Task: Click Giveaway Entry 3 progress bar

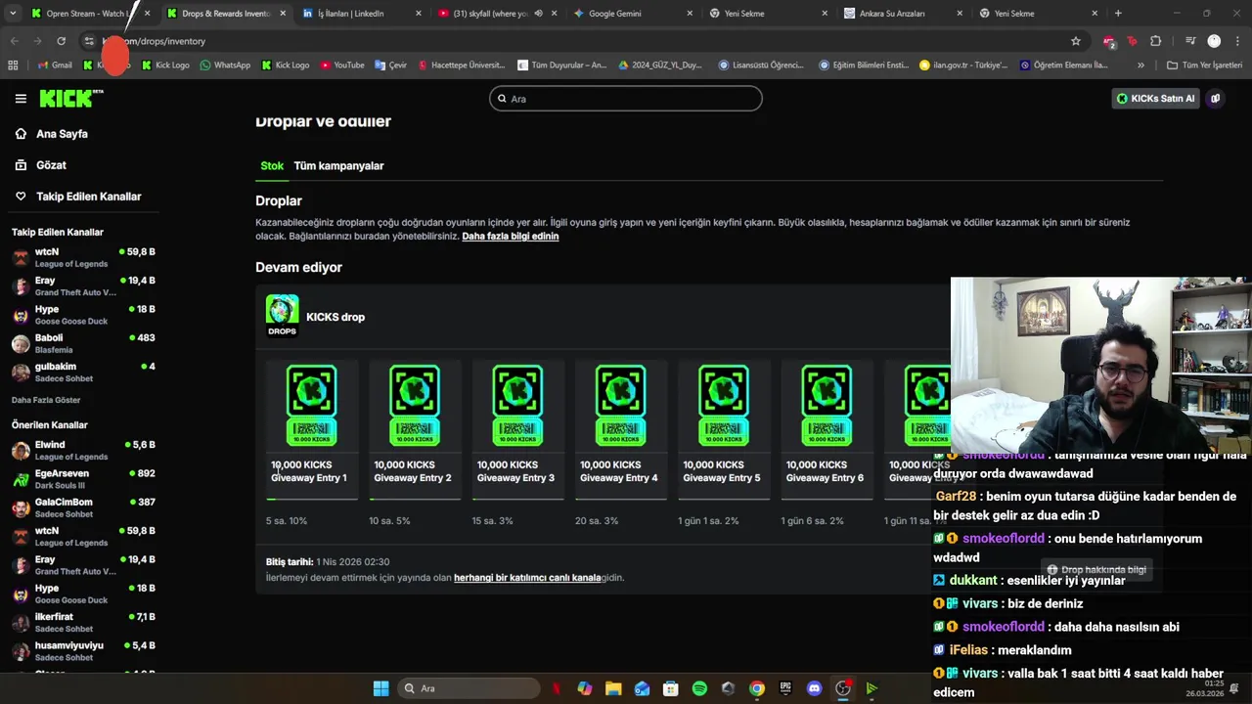Action: point(517,500)
